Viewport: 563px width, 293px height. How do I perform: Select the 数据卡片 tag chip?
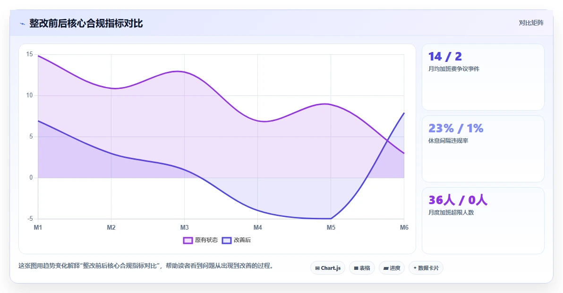tap(426, 268)
